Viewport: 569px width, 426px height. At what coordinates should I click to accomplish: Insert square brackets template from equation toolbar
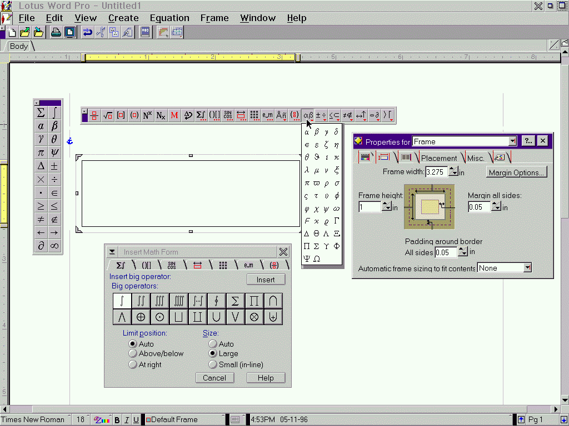(121, 115)
